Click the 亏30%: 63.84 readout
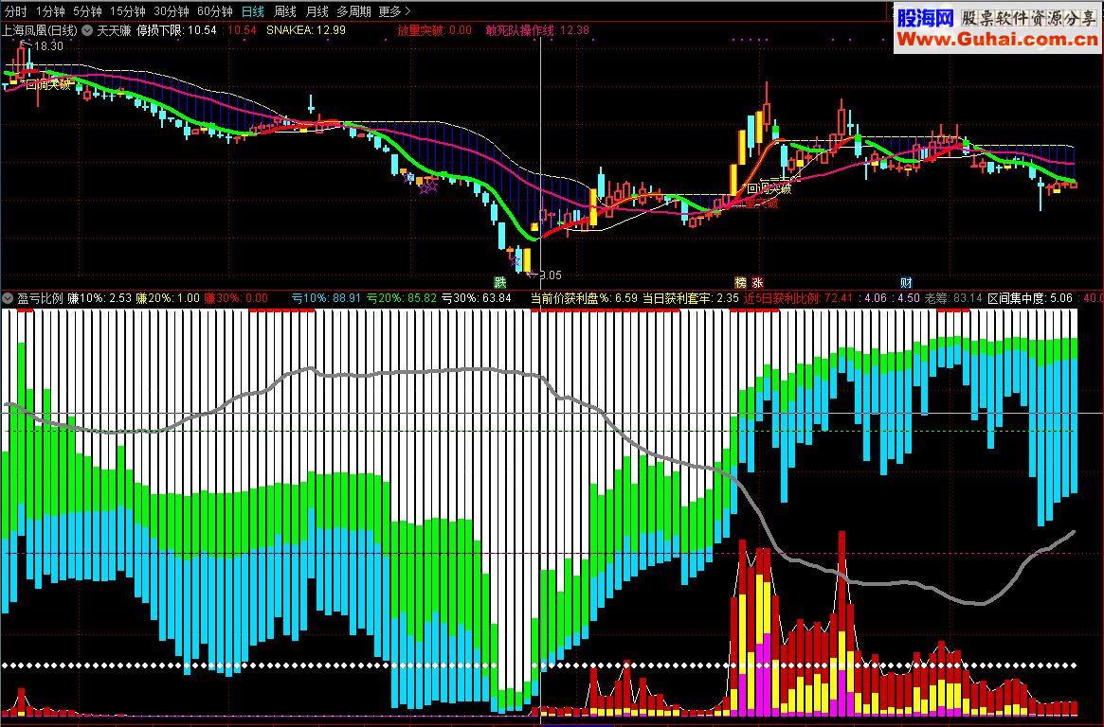 (x=477, y=298)
